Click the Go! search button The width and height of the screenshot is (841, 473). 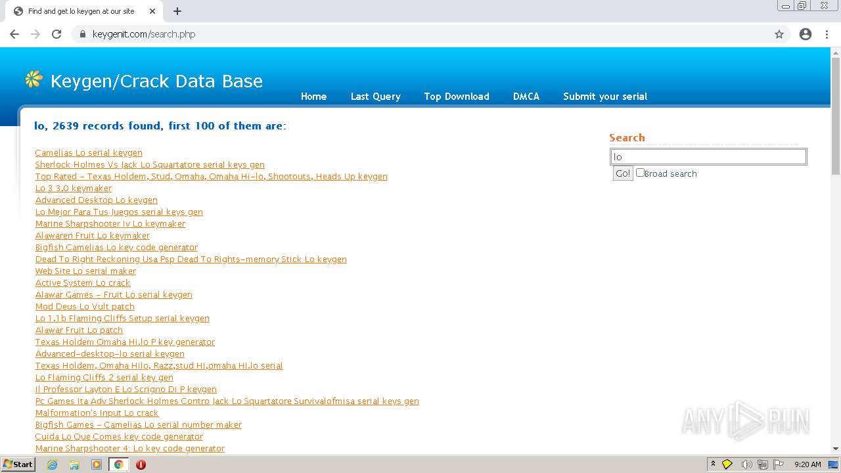tap(622, 173)
